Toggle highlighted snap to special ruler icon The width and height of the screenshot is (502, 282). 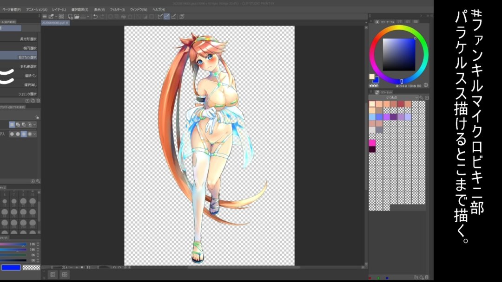pyautogui.click(x=167, y=16)
